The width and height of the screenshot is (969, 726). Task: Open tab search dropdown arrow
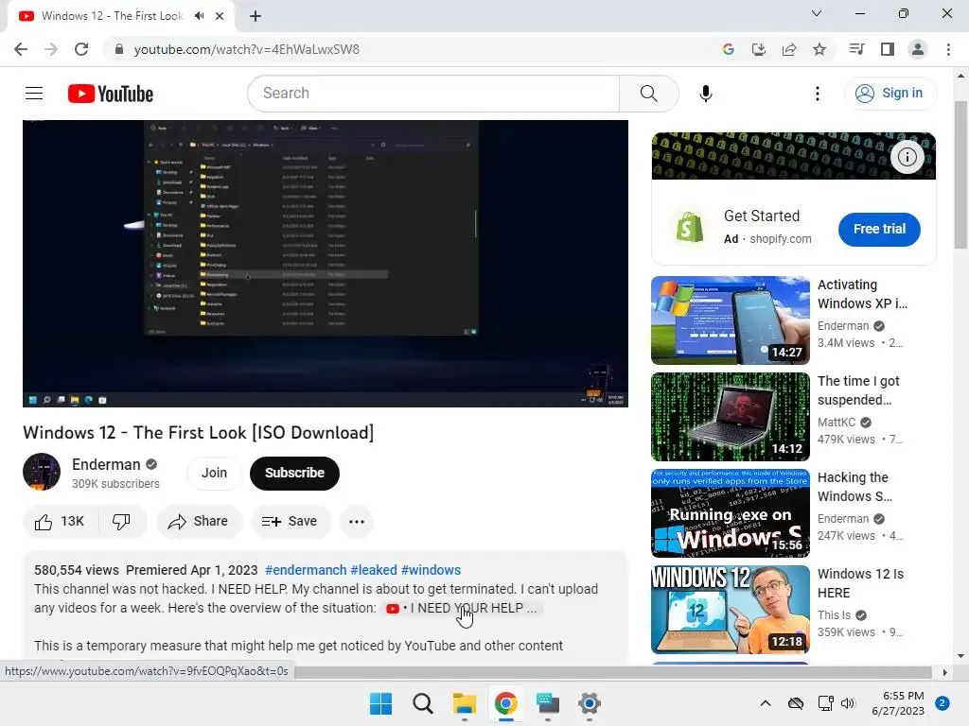click(x=817, y=13)
